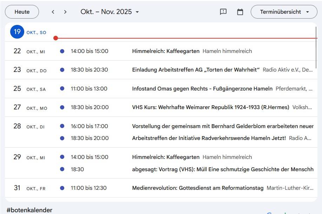Click the red current-time marker dot
The height and width of the screenshot is (214, 322).
pyautogui.click(x=55, y=38)
